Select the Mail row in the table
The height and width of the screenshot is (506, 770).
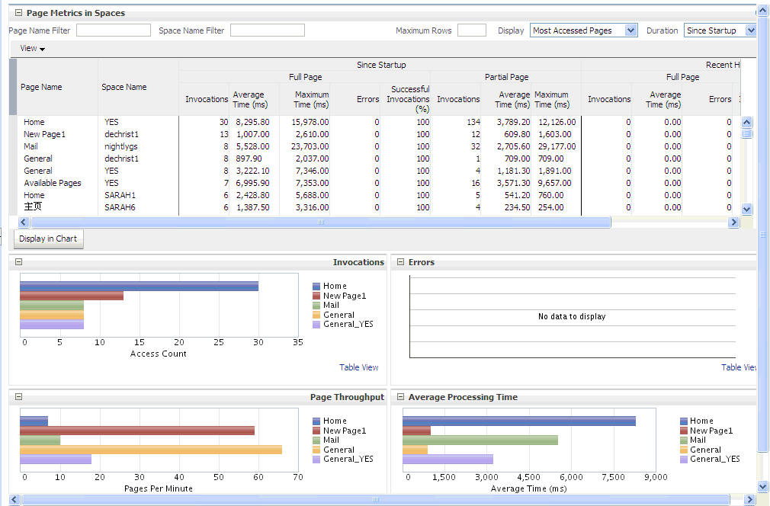pos(31,146)
